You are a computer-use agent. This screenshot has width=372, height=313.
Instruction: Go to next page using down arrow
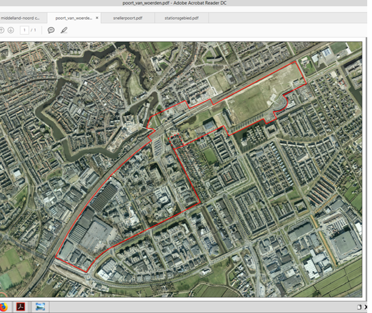pos(11,30)
